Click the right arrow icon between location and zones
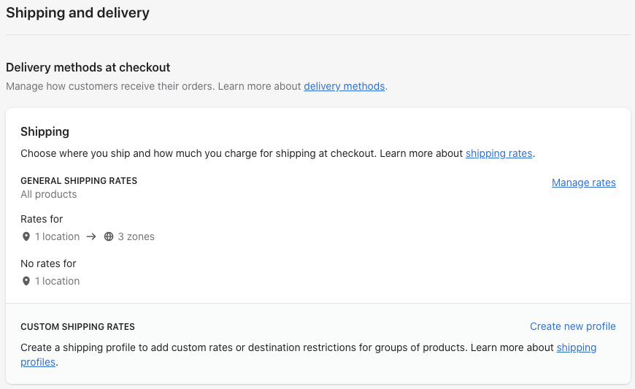 pos(91,236)
